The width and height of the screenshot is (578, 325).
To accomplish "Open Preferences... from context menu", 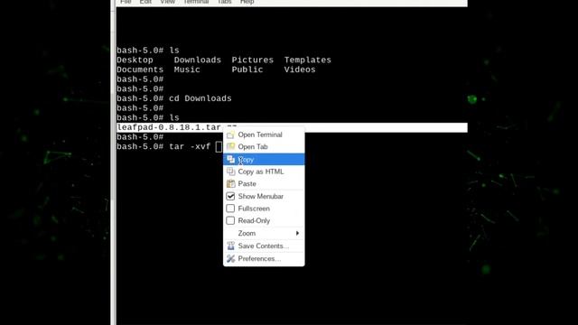I will [x=264, y=259].
